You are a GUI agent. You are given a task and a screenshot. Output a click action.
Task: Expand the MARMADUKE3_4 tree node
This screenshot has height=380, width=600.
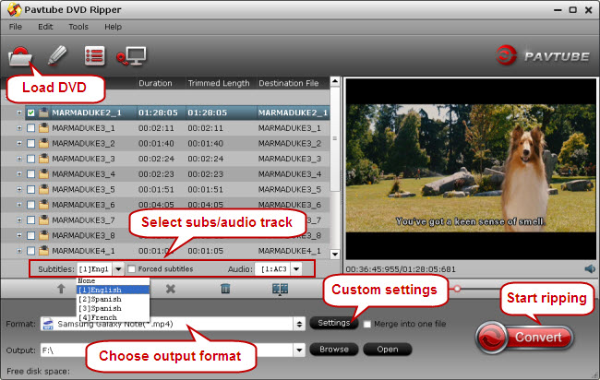tap(19, 174)
